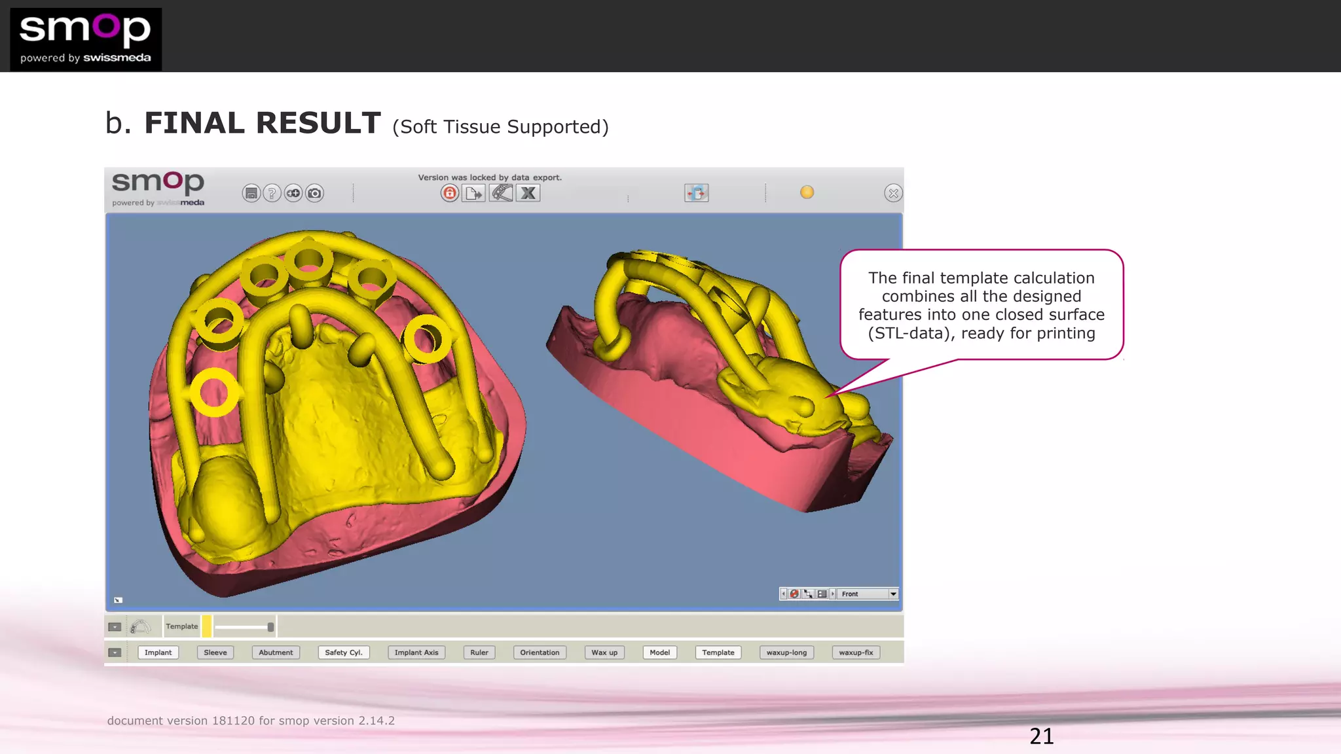Adjust the Template transparency slider

point(270,627)
